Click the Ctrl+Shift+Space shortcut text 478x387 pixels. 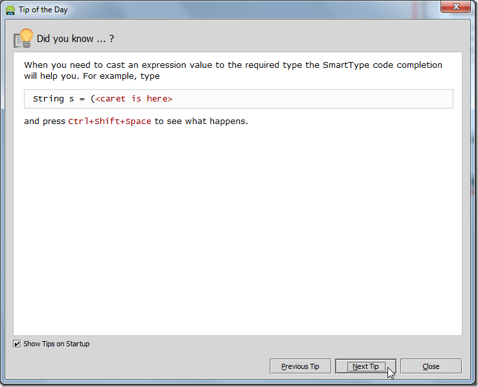109,121
